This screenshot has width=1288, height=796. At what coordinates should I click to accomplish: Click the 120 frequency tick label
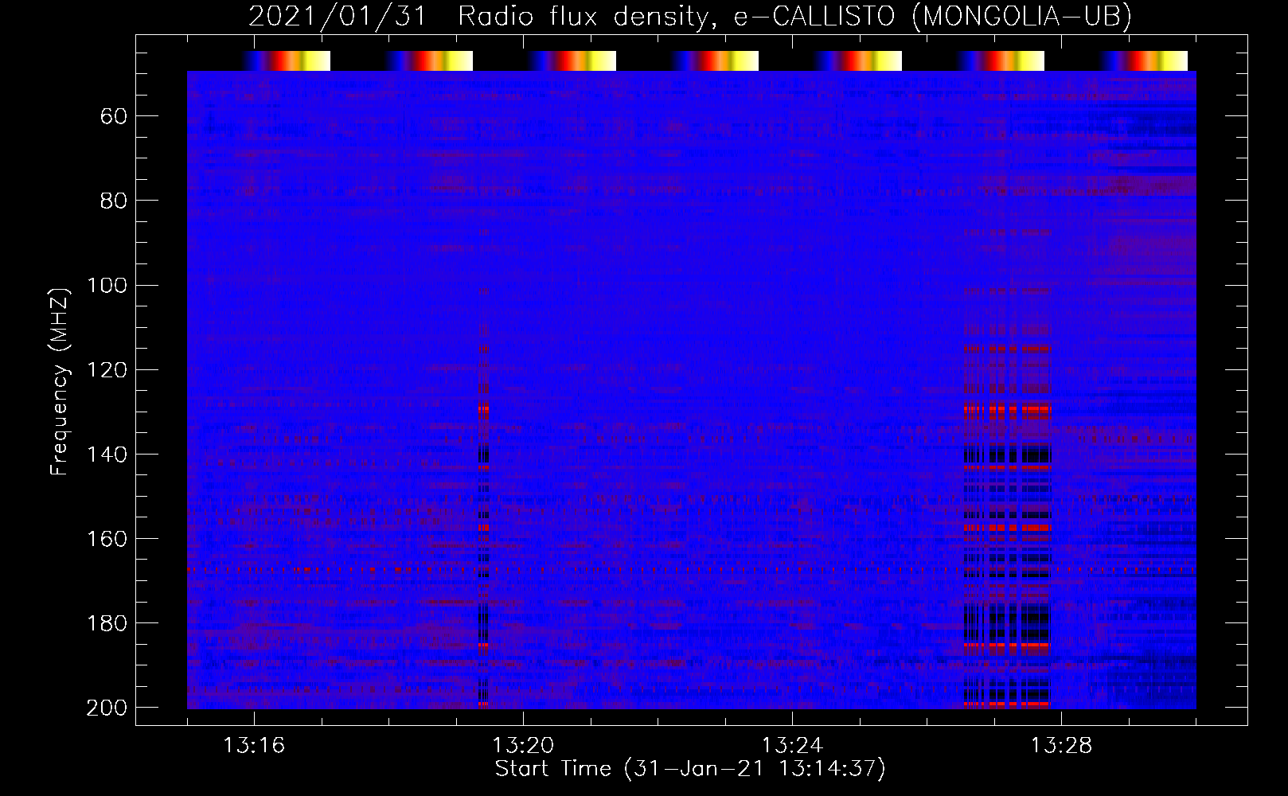[107, 370]
